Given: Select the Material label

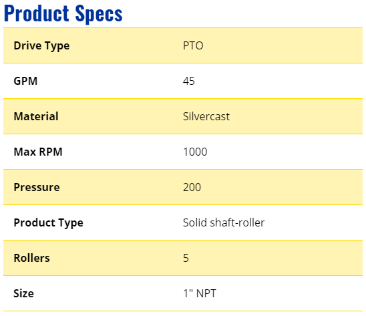Looking at the screenshot, I should [36, 116].
